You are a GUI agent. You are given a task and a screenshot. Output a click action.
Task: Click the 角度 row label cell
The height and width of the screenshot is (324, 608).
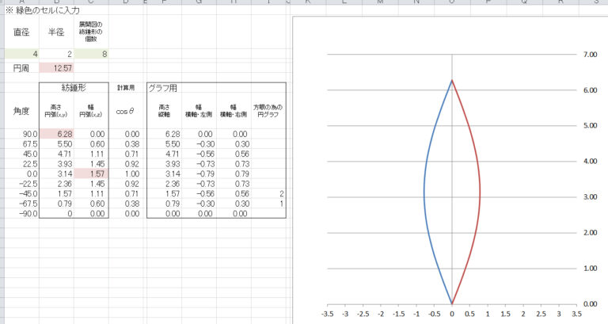20,112
